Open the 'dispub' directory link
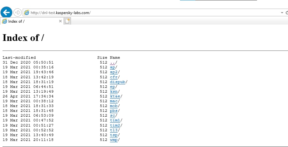The width and height of the screenshot is (288, 147). [x=118, y=82]
